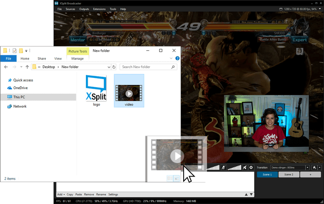Go back in File Explorer

(x=6, y=67)
